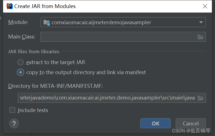The height and width of the screenshot is (136, 215).
Task: Open the Main Class browse folder icon
Action: 200,37
